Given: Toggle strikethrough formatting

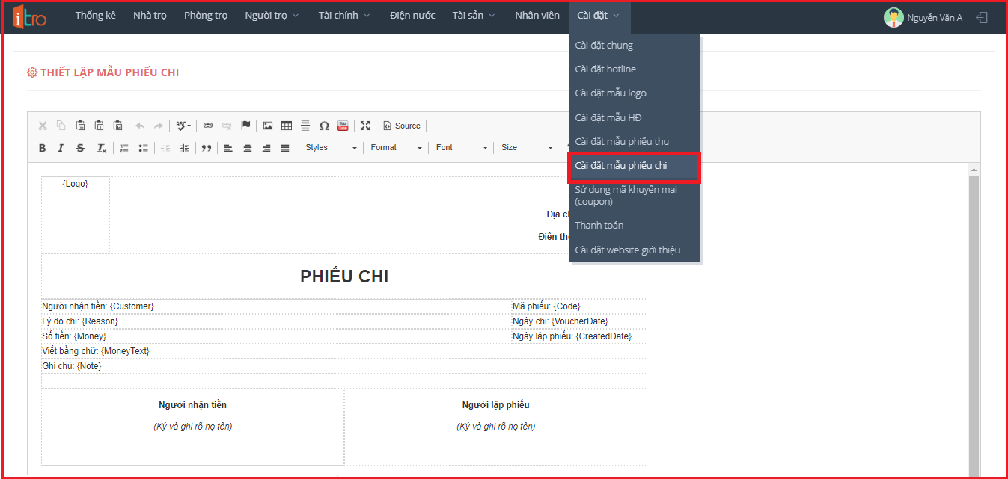Looking at the screenshot, I should (x=80, y=148).
